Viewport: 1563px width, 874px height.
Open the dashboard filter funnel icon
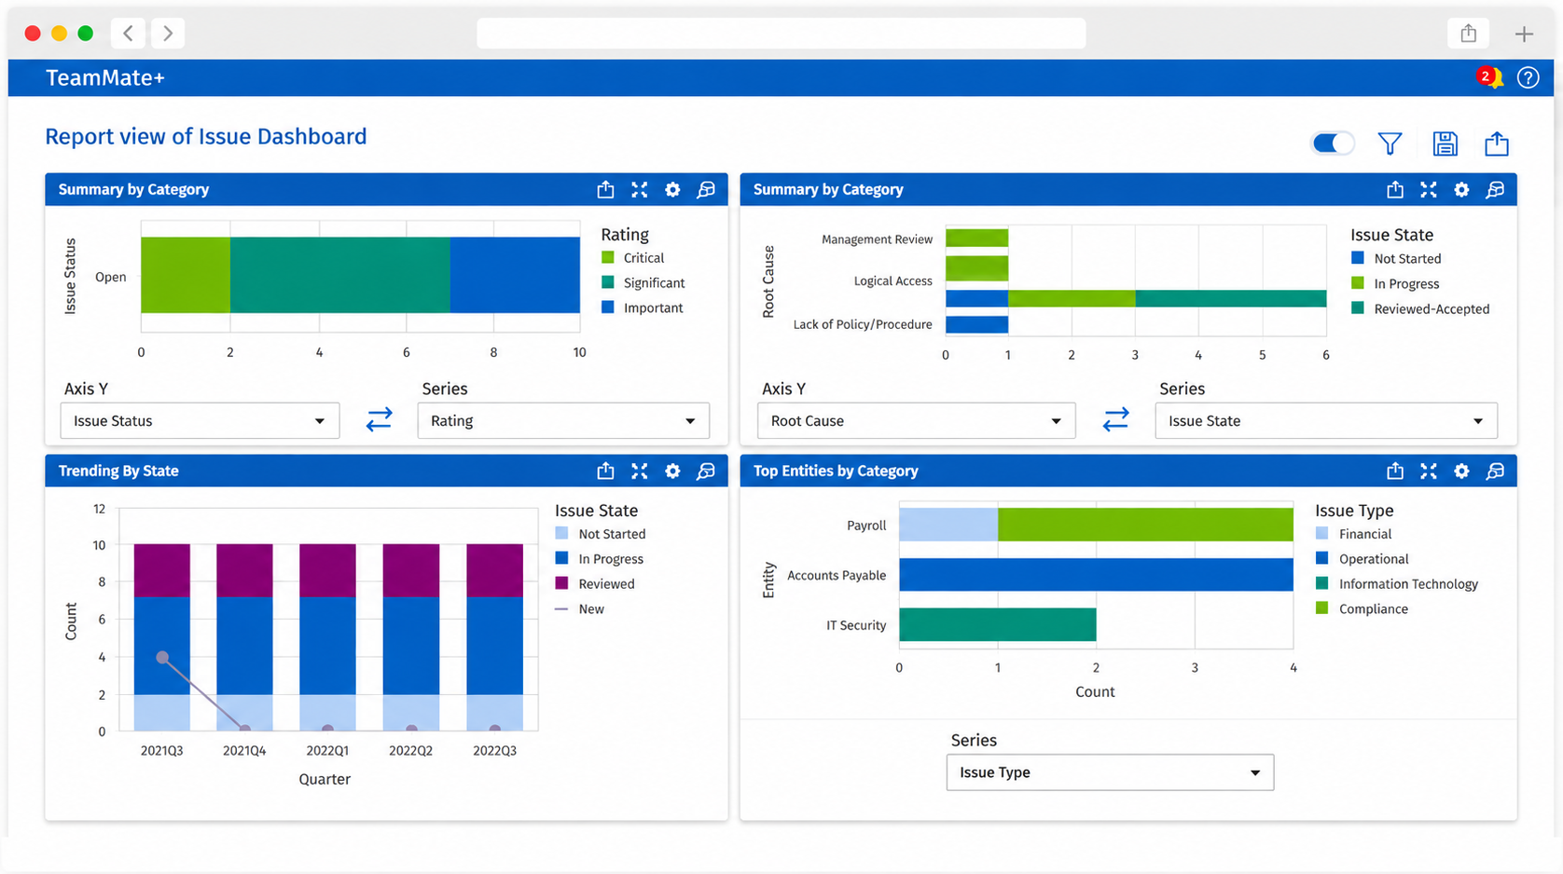tap(1390, 143)
